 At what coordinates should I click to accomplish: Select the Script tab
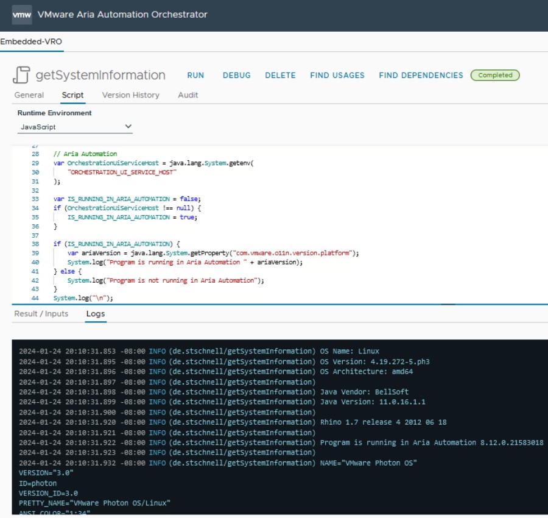[x=72, y=95]
